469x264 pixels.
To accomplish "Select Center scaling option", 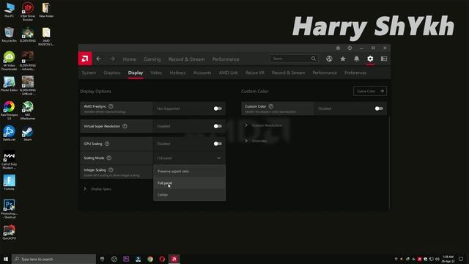I will 189,194.
